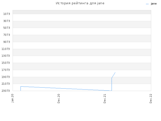Select the Dec.22 x-axis label
161x121 pixels.
coord(151,99)
